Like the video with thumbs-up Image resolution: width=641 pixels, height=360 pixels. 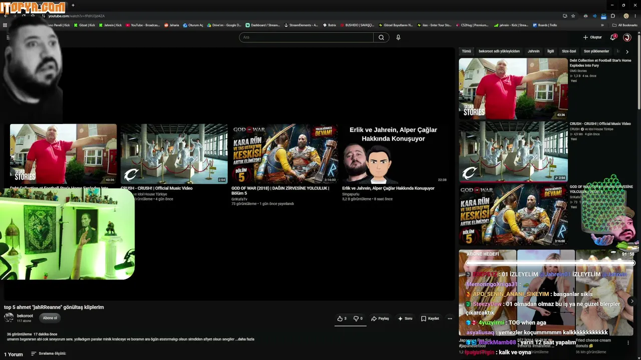coord(342,318)
